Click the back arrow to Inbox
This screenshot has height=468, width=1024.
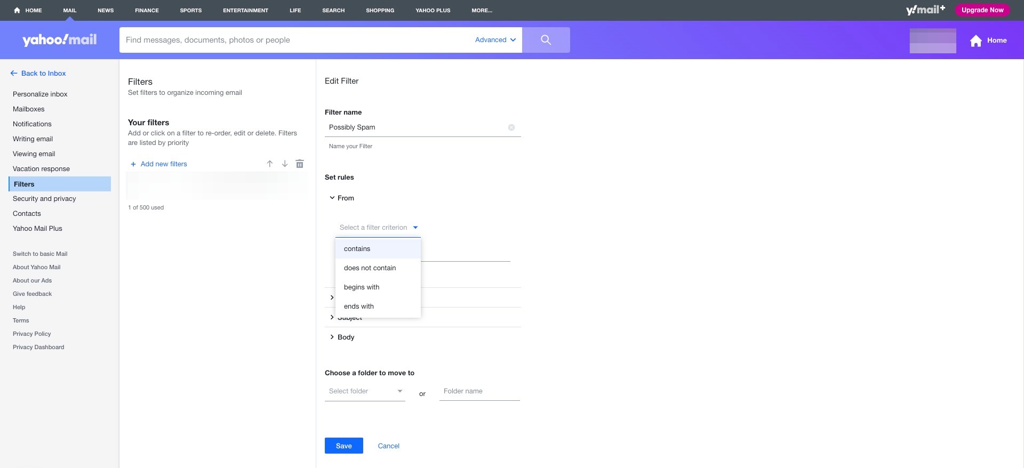14,74
